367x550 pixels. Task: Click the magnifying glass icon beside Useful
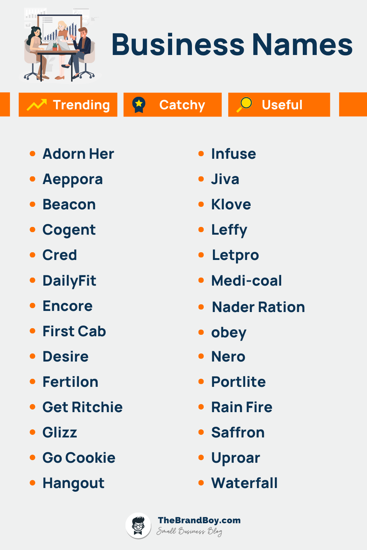pos(244,104)
